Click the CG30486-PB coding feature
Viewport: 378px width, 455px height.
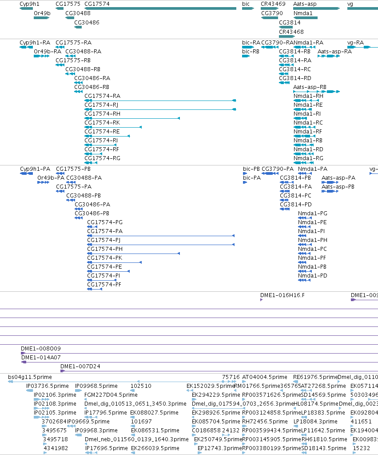tap(79, 218)
